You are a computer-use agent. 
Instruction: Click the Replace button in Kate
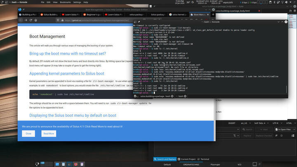coord(247,136)
